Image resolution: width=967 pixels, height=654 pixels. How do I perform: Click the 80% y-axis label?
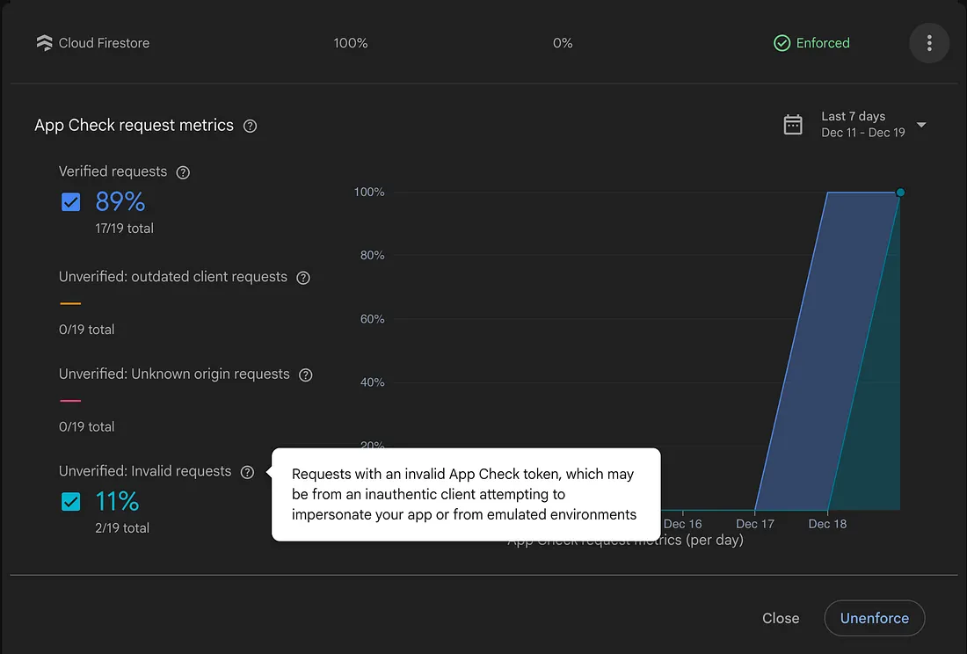pyautogui.click(x=372, y=255)
